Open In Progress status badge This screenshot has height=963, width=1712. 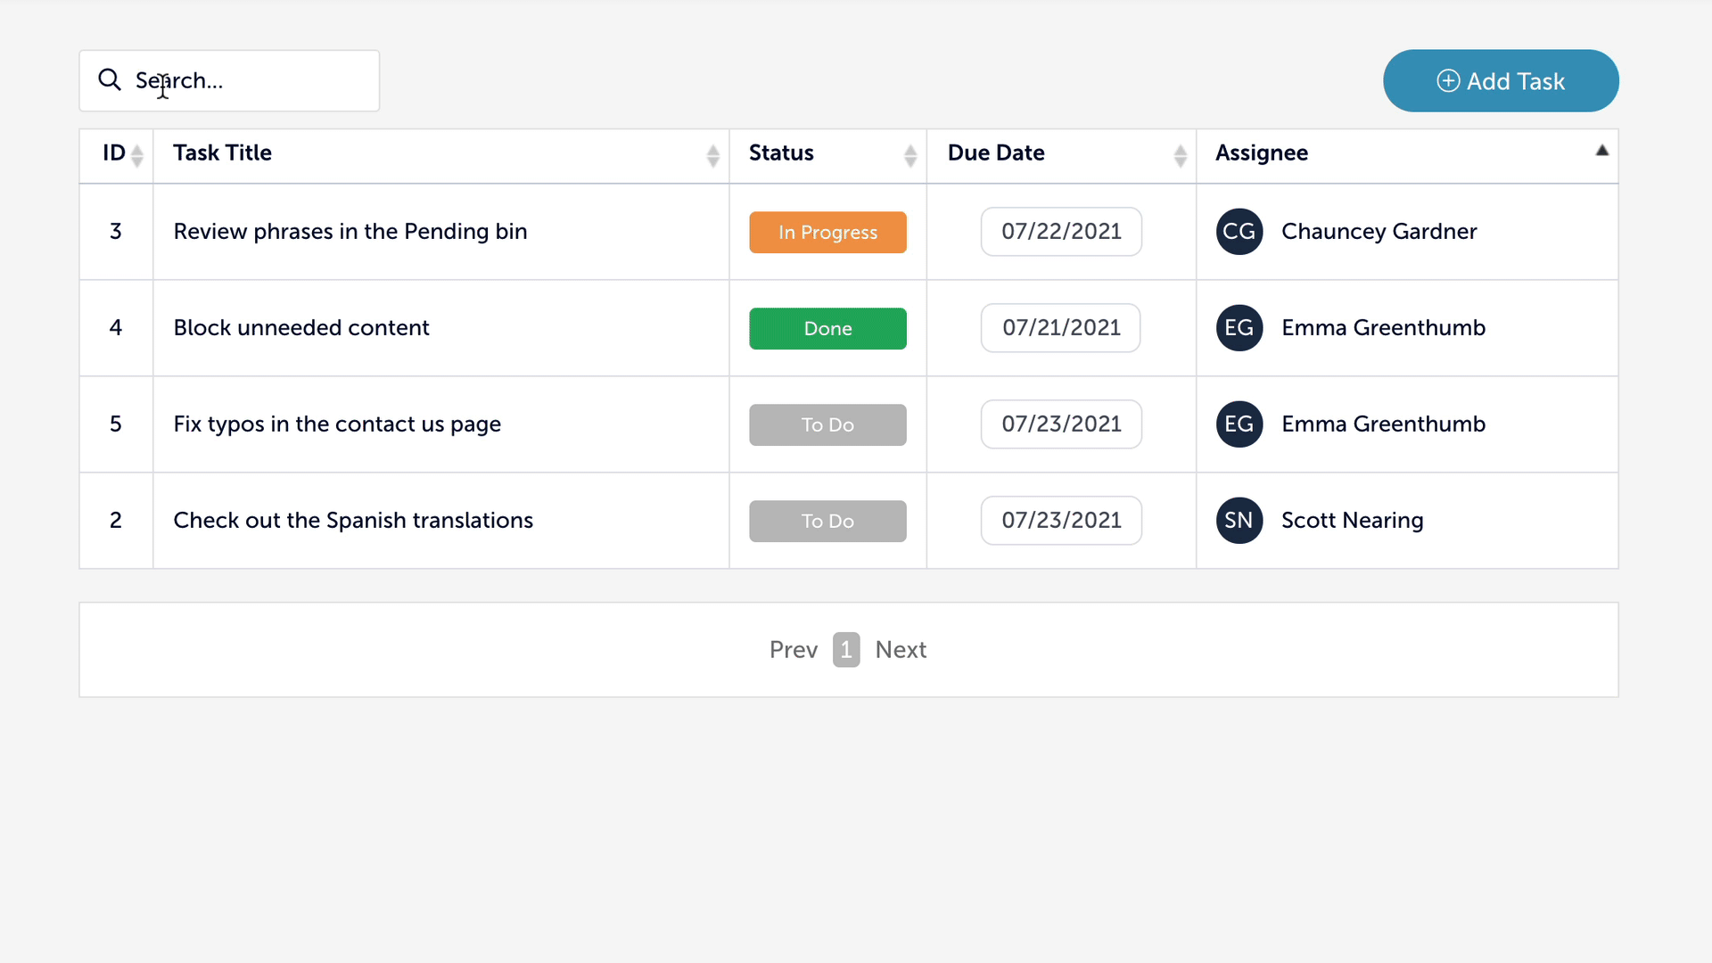[x=827, y=233]
